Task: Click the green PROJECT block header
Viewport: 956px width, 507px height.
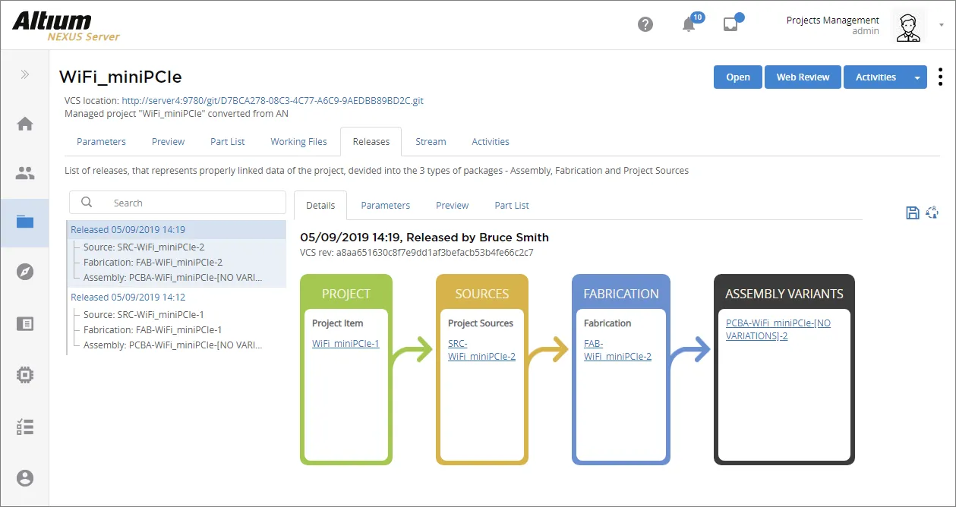Action: pos(346,294)
